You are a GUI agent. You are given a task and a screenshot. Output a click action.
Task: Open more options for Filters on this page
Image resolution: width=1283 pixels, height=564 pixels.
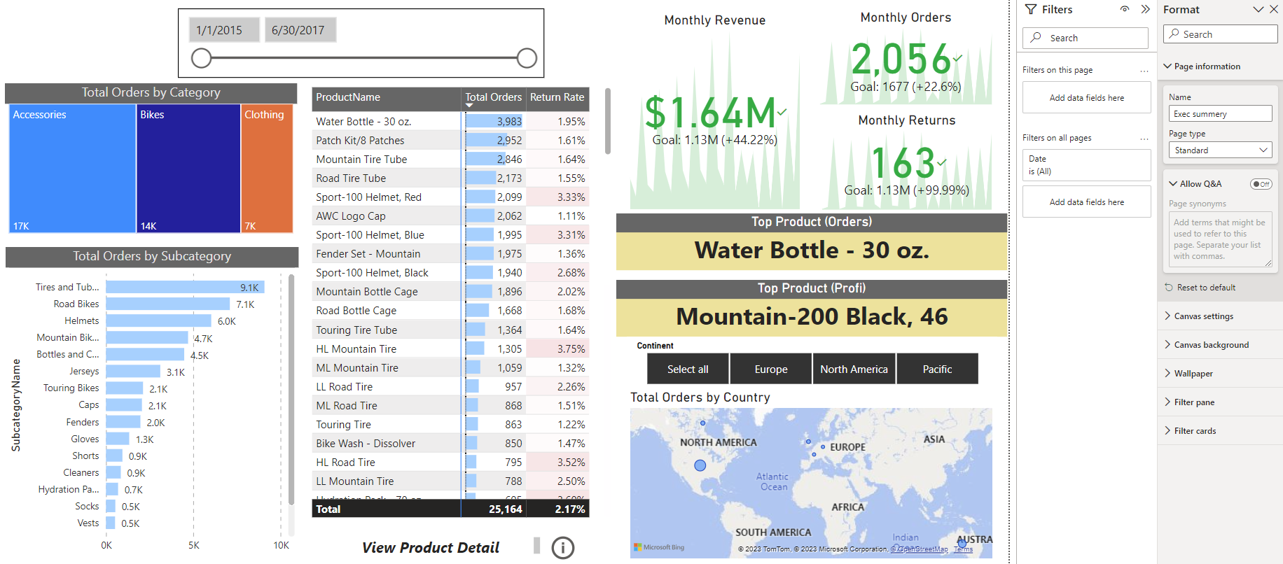1144,71
